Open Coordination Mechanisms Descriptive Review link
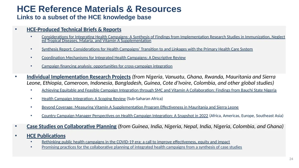This screenshot has height=168, width=299. (x=114, y=58)
